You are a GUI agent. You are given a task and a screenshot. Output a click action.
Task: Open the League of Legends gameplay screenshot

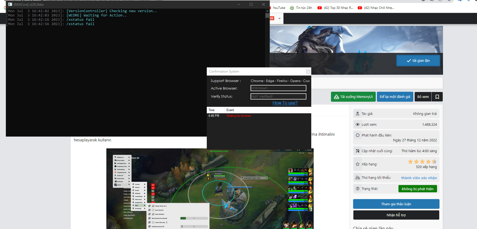[x=210, y=189]
